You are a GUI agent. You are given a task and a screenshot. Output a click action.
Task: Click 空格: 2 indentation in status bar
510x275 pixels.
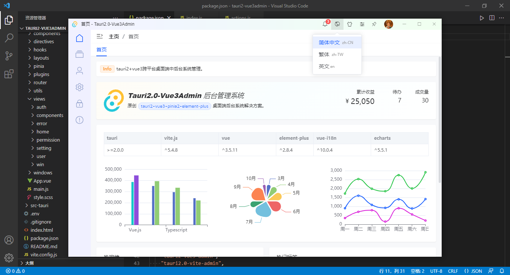[417, 271]
